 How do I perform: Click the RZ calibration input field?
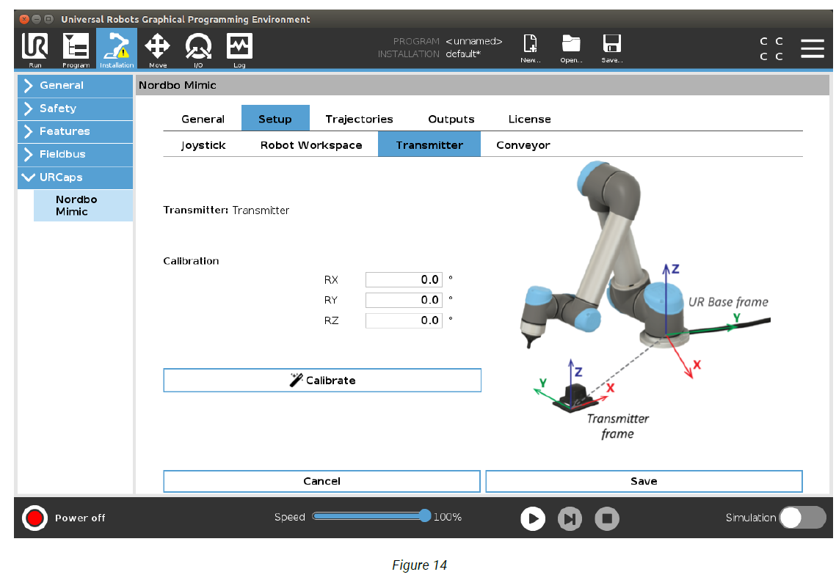pyautogui.click(x=404, y=320)
